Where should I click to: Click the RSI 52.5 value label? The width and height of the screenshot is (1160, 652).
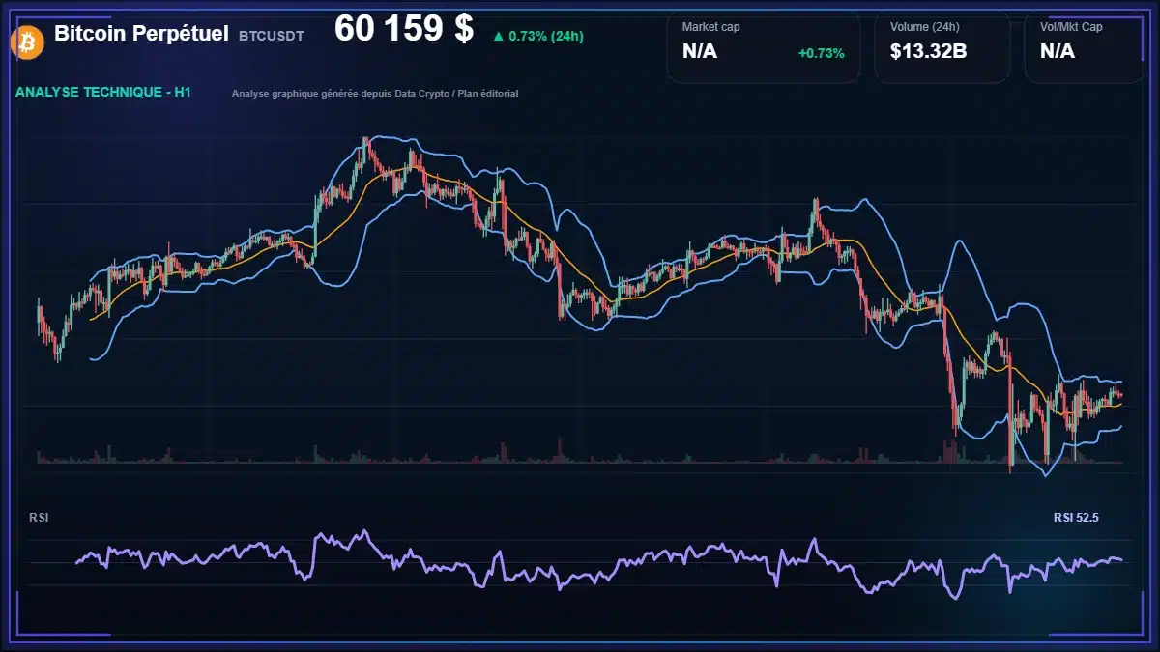[x=1076, y=518]
